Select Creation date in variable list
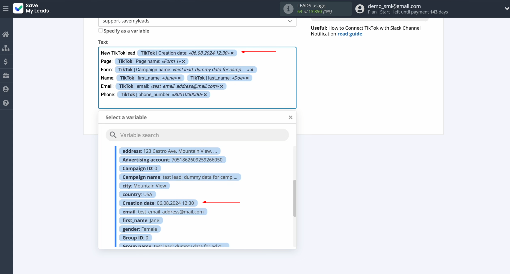Screen dimensions: 510x274 tap(158, 203)
